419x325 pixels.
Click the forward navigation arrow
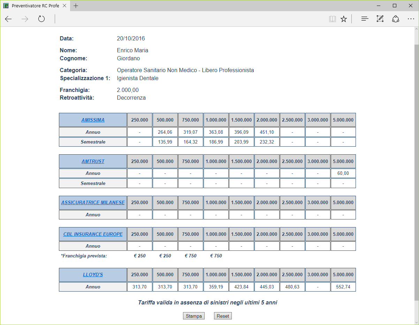25,19
